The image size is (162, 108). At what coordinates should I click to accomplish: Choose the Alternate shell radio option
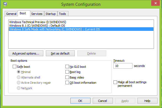click(18, 77)
